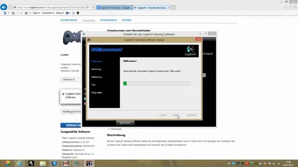
Task: Click the Zurück button in setup
Action: pyautogui.click(x=163, y=115)
